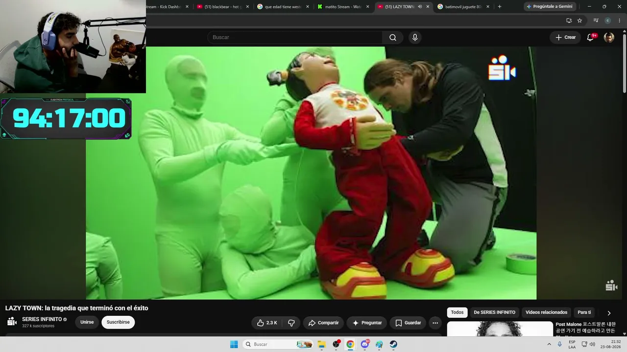The image size is (627, 352).
Task: Select the De SERIES INFINITO chip
Action: pos(494,312)
